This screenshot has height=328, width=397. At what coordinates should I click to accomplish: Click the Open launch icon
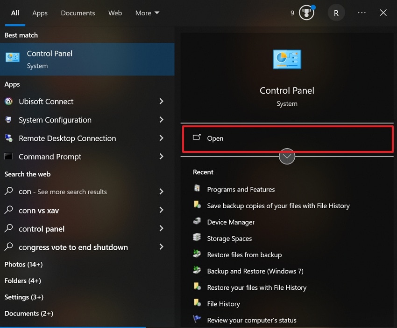(x=197, y=137)
